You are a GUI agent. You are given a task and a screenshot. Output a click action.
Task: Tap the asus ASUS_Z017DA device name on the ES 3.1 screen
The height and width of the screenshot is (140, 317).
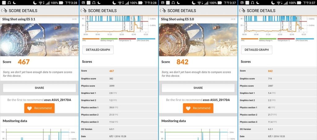pyautogui.click(x=58, y=100)
